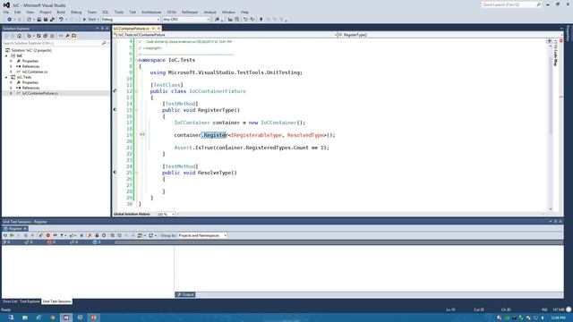Click the Home icon in Solution Explorer
The height and width of the screenshot is (322, 573).
(x=20, y=36)
